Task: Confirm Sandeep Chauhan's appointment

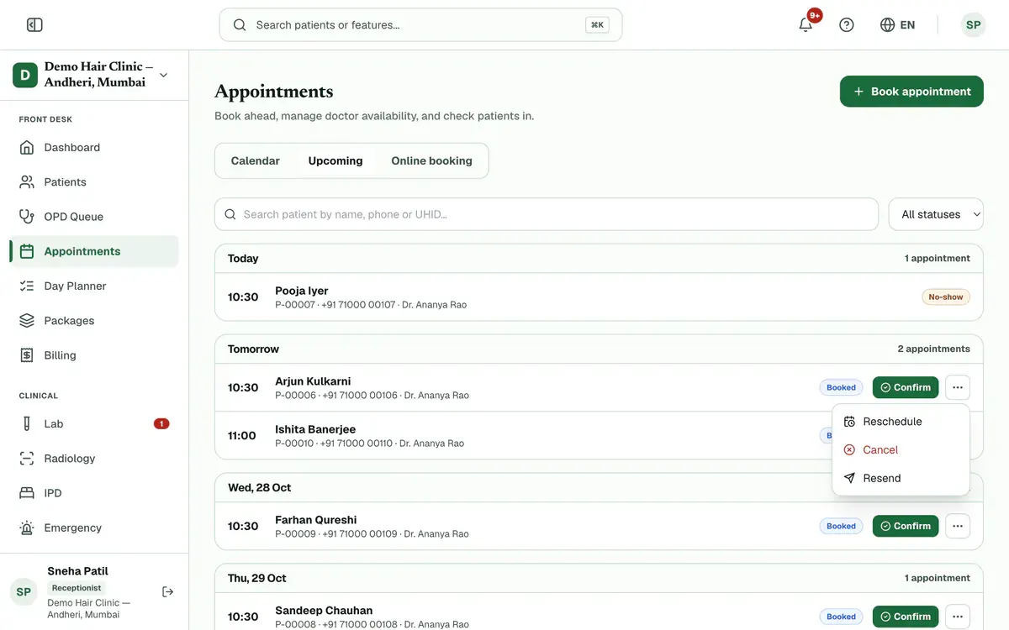Action: click(x=906, y=617)
